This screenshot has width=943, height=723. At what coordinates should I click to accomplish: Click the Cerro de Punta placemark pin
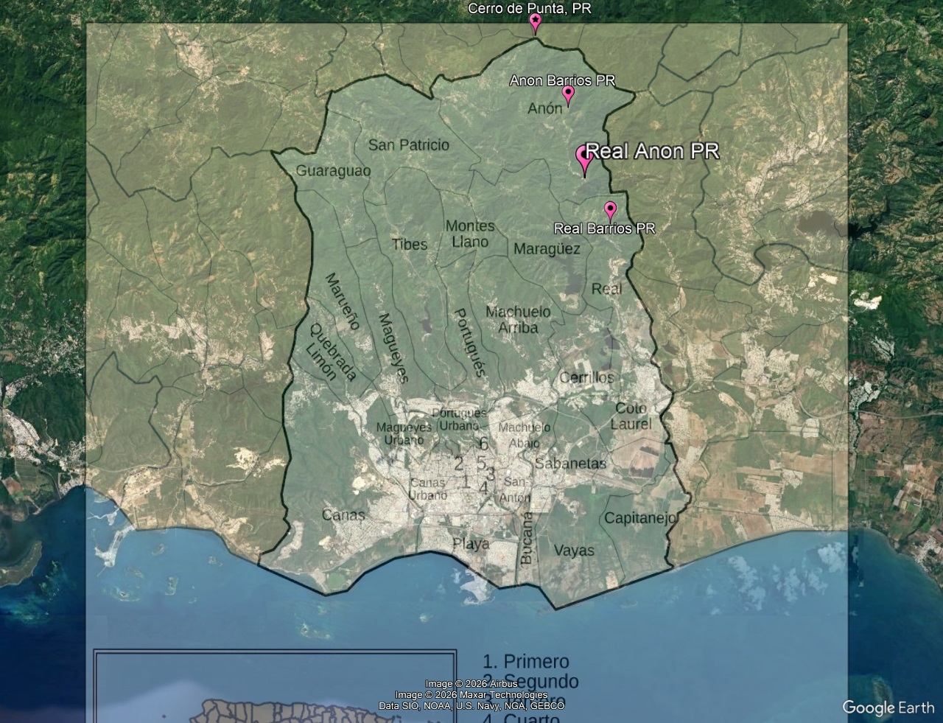tap(535, 23)
